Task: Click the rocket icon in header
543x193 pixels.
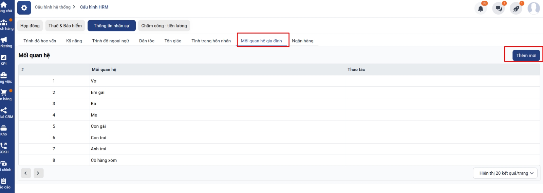Action: point(516,8)
